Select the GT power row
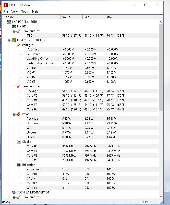This screenshot has width=170, height=205. [x=92, y=128]
